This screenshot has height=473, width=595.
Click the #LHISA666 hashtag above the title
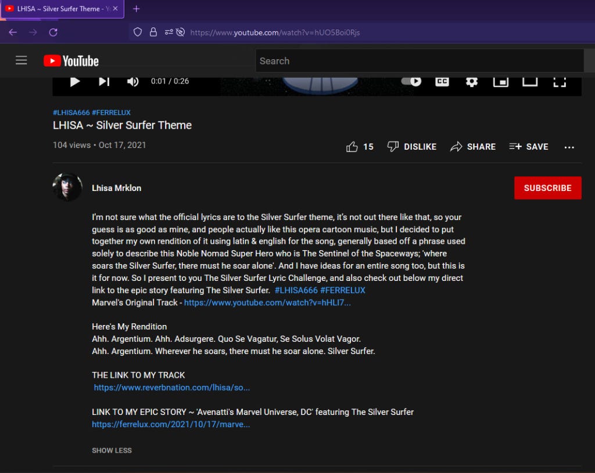pos(71,113)
